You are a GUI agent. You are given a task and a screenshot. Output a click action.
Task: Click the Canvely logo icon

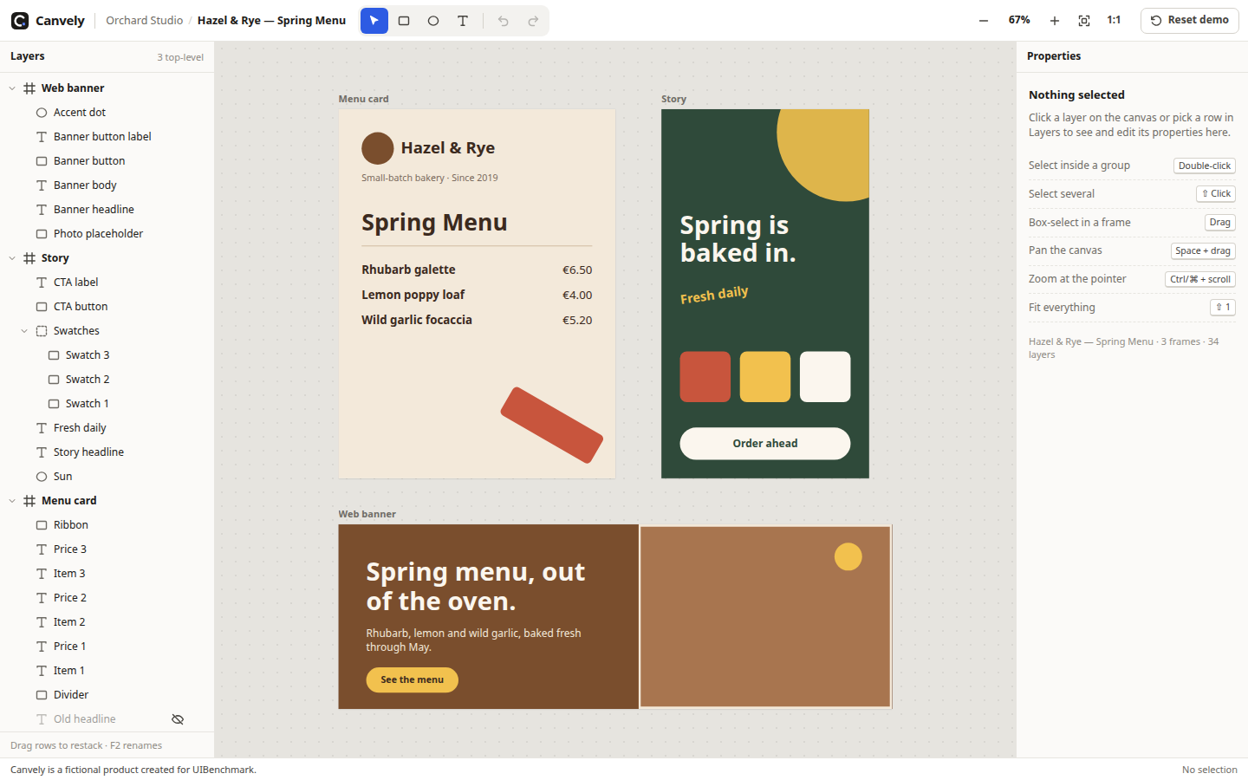tap(20, 21)
